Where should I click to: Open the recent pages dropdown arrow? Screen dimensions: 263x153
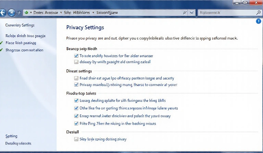click(18, 13)
